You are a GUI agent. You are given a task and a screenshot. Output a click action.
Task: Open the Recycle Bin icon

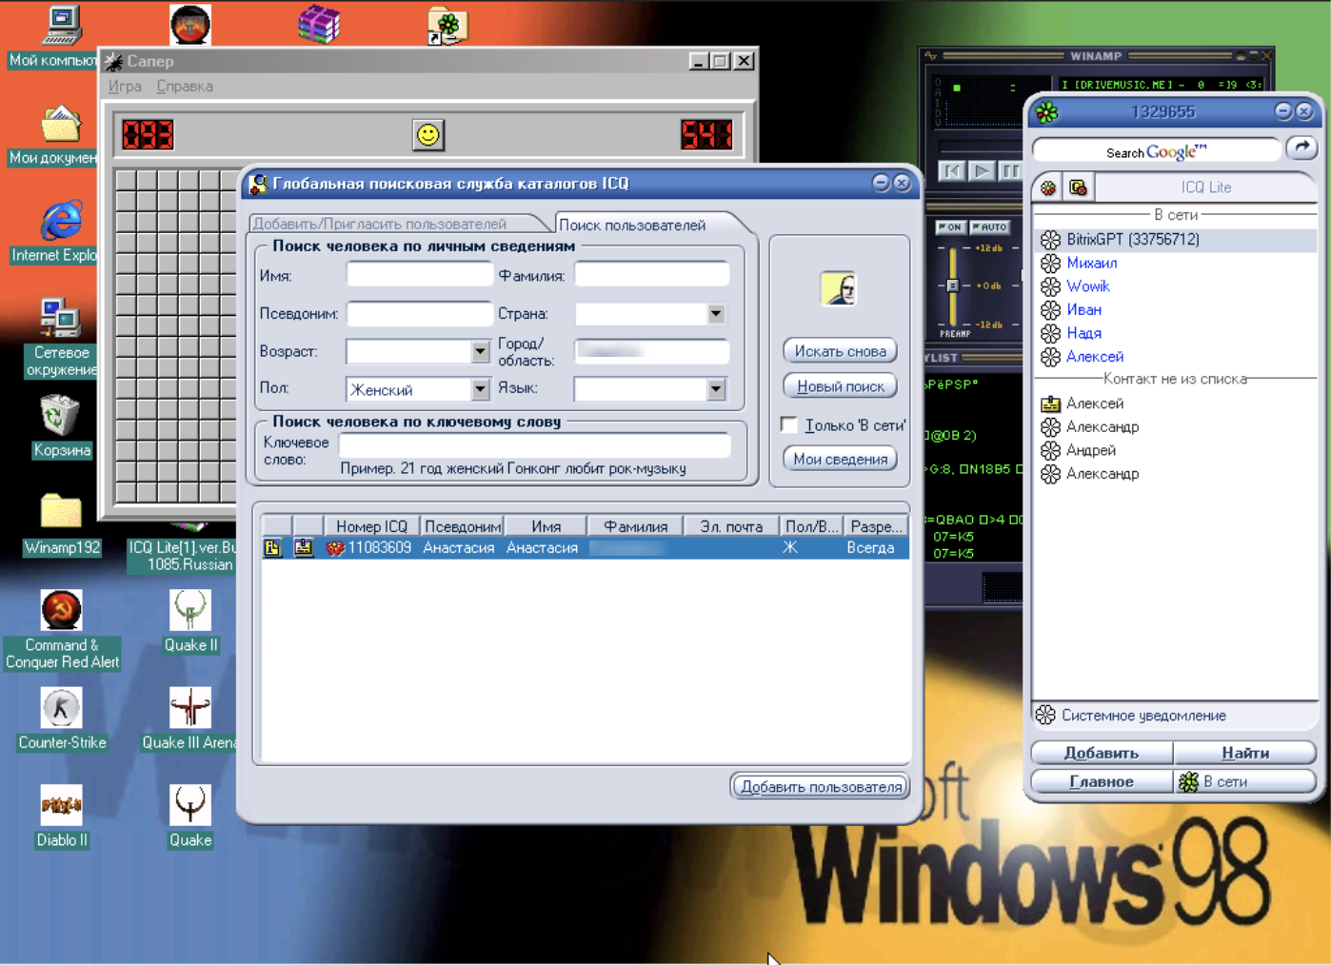point(61,417)
